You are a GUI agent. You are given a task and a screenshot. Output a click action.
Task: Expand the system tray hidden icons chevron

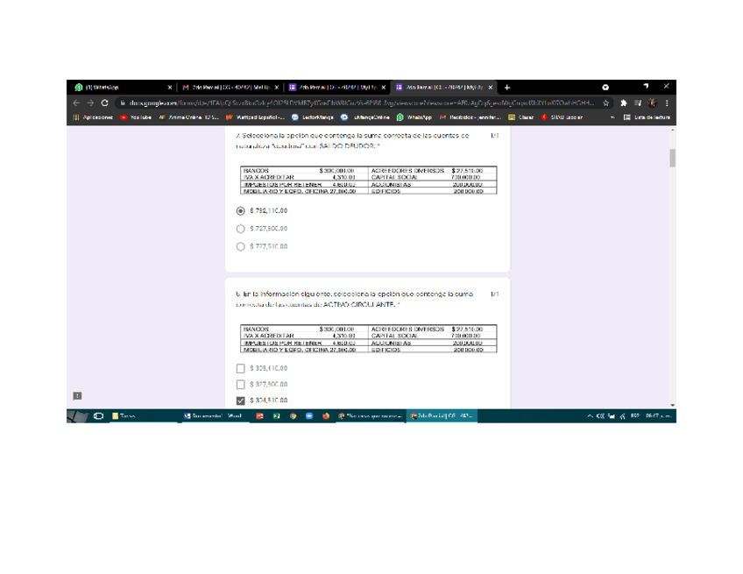(590, 416)
